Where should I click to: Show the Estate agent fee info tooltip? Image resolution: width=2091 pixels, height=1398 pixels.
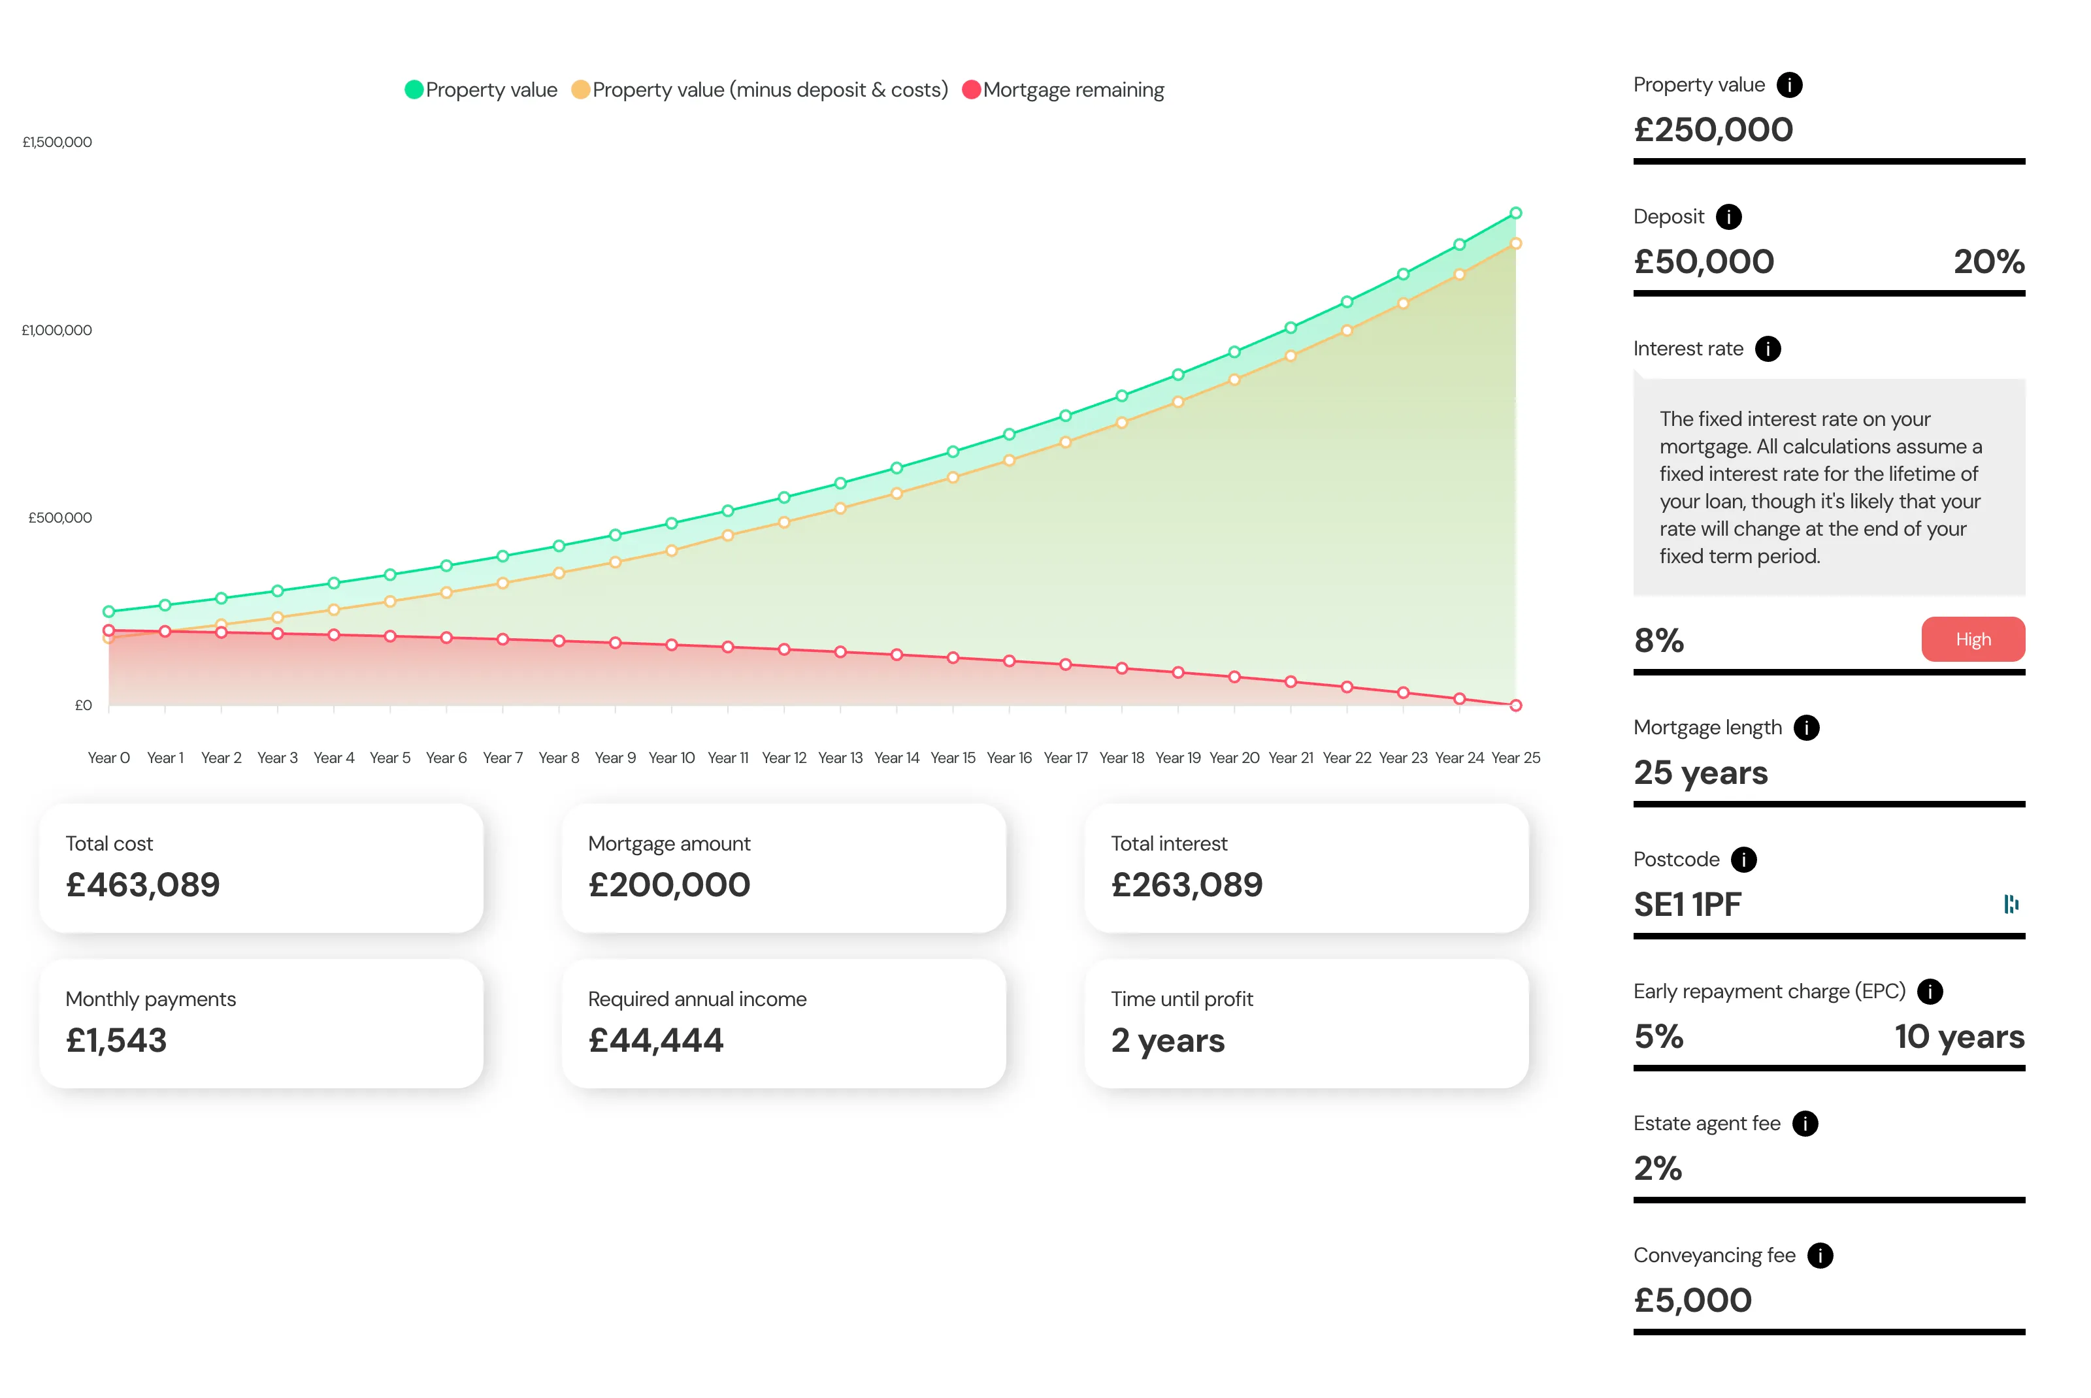(x=1805, y=1124)
